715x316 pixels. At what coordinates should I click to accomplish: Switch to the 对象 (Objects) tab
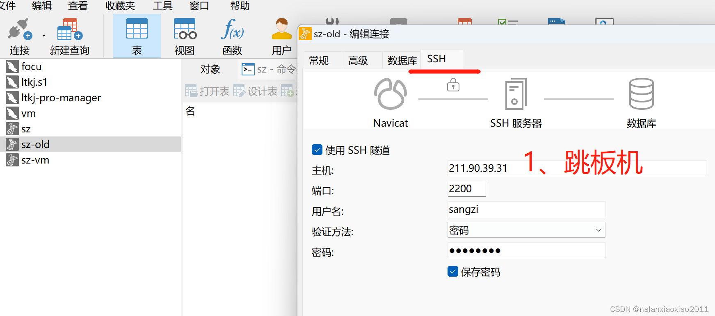pos(210,69)
